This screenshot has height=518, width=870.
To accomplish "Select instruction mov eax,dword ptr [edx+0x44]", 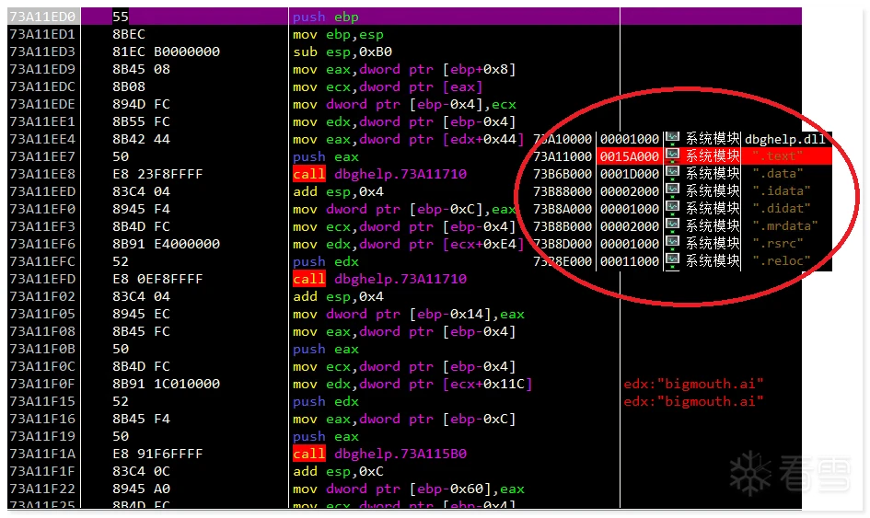I will [409, 139].
